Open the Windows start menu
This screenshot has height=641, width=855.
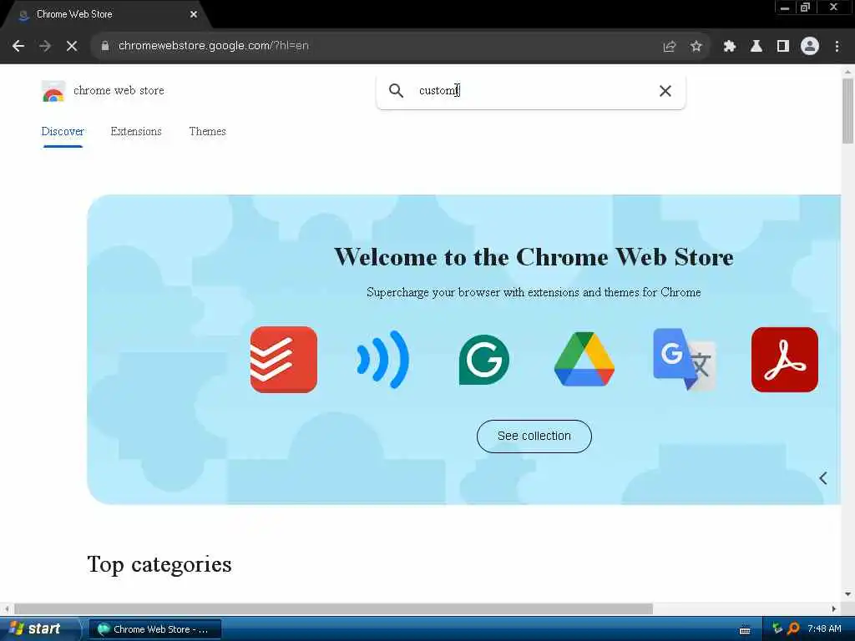[x=37, y=629]
